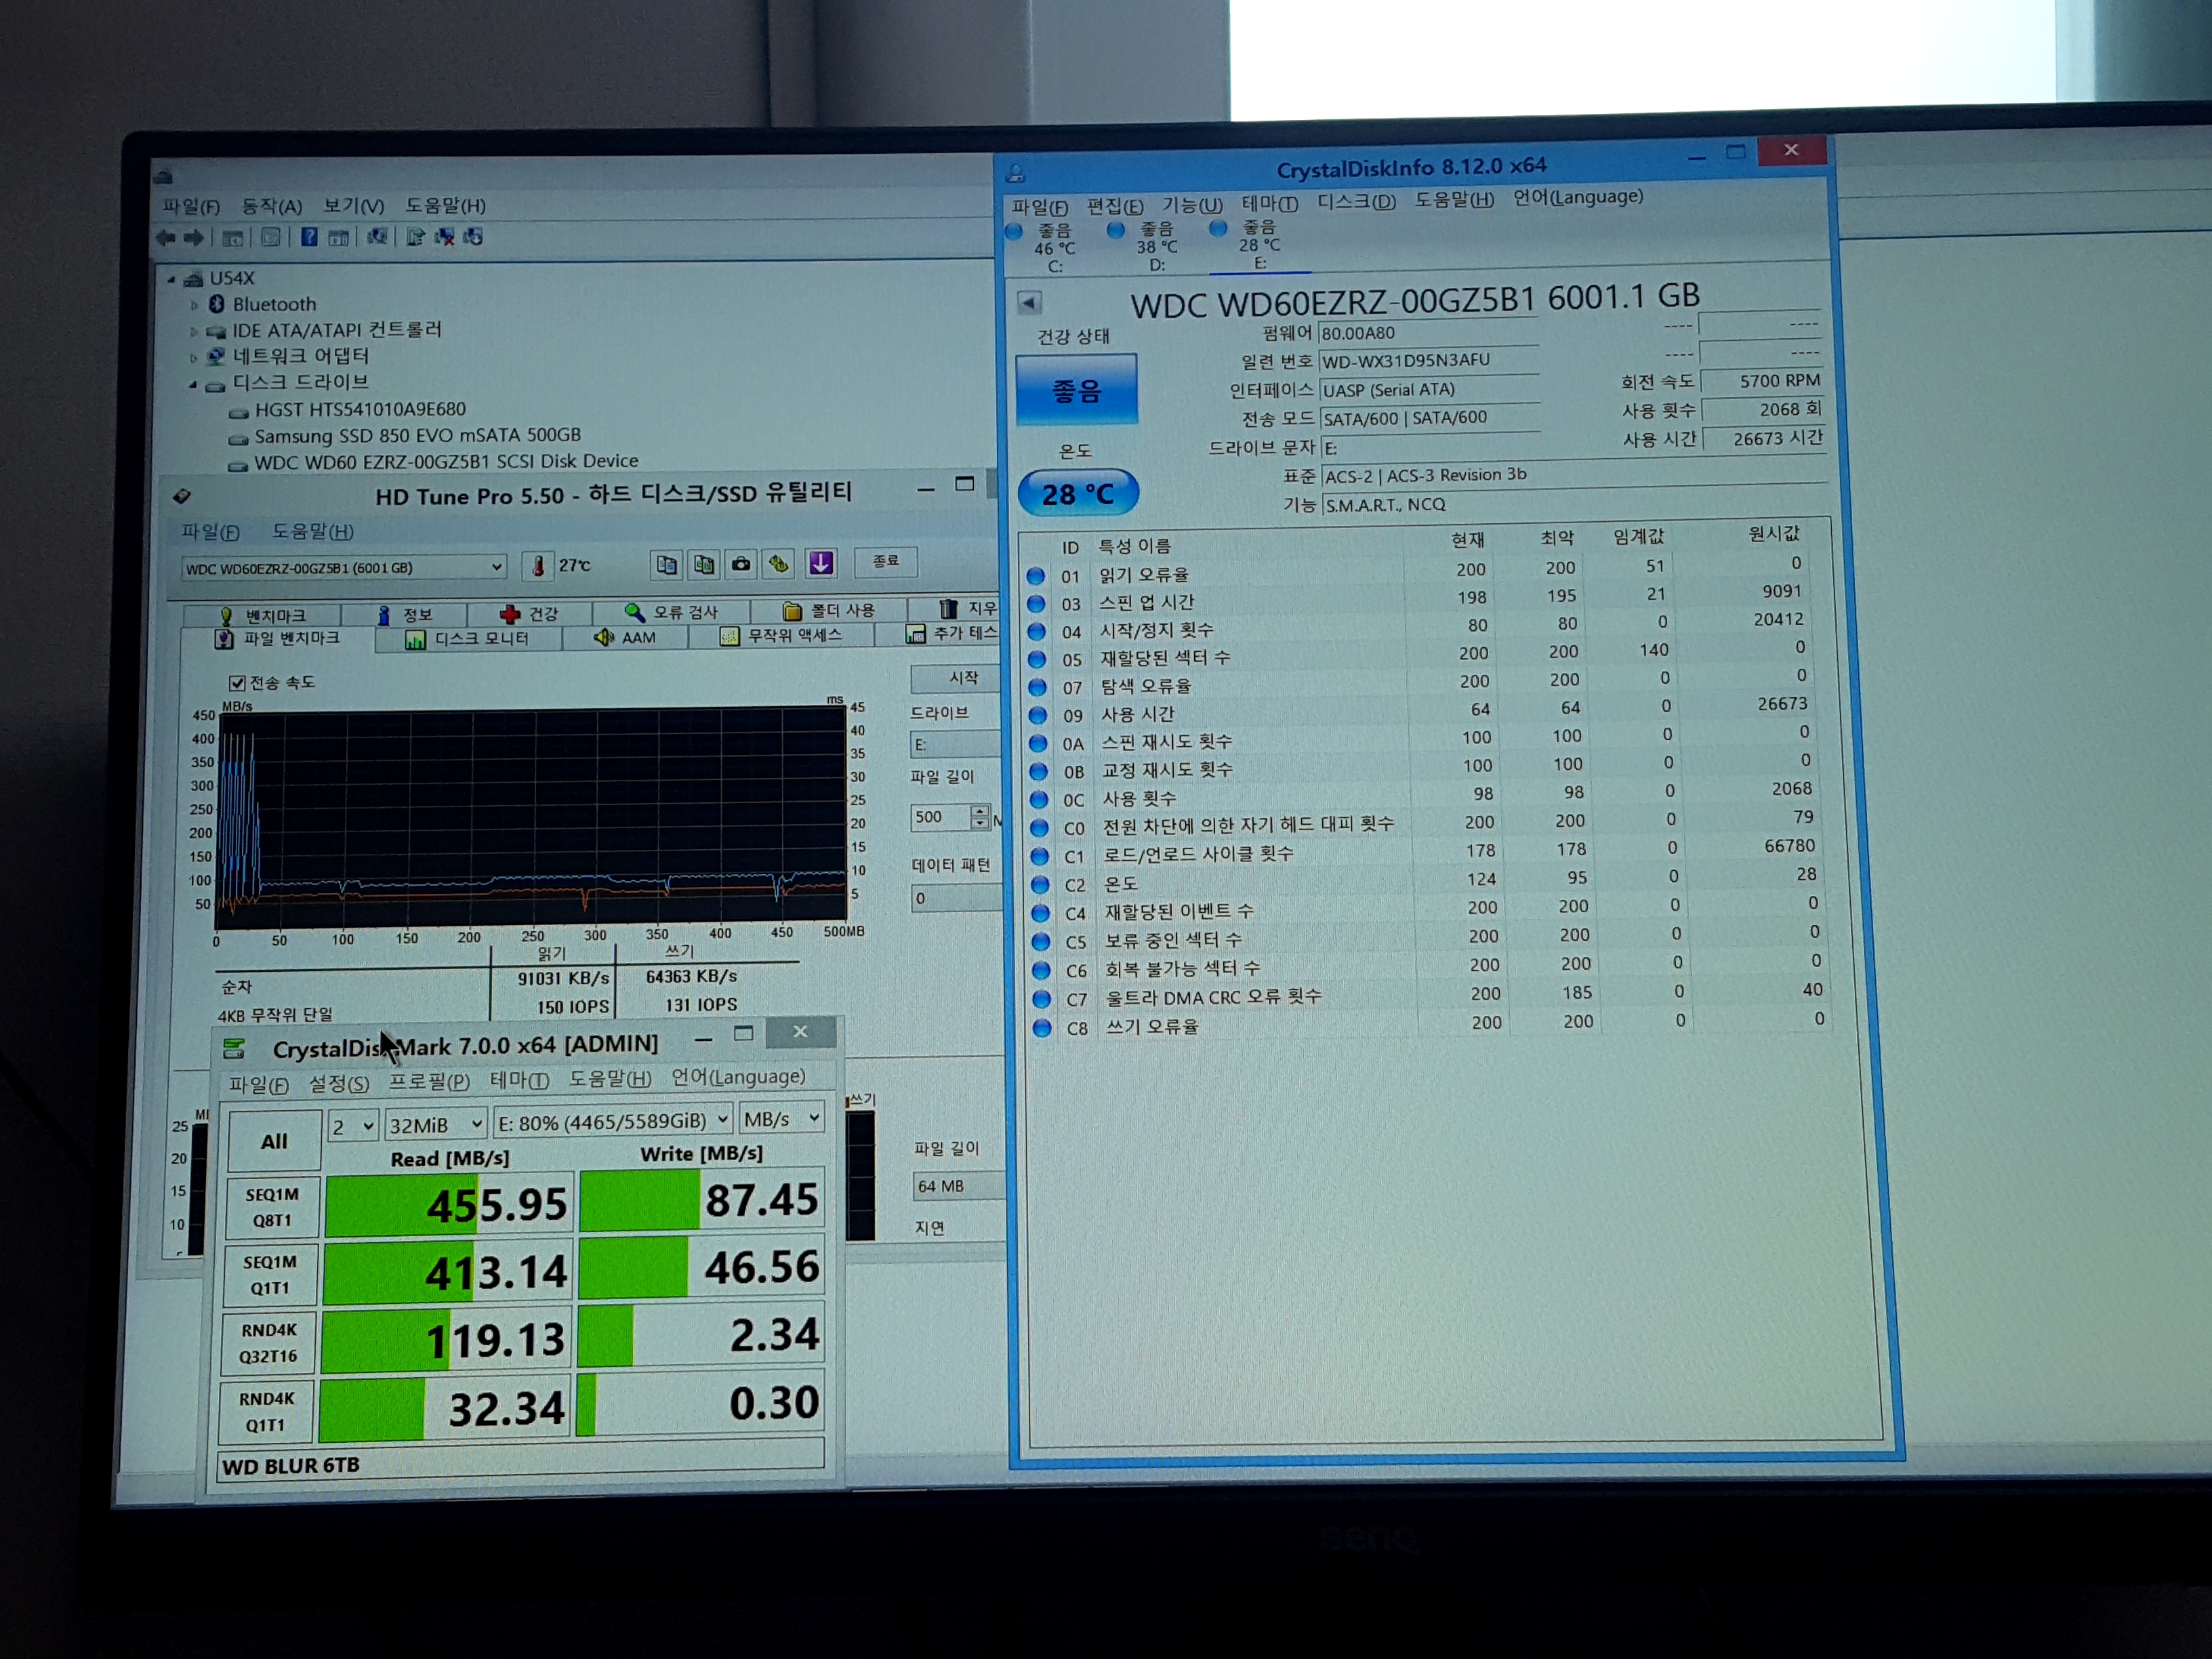This screenshot has height=1659, width=2212.
Task: Click HD Tune title bar app icon
Action: pos(181,497)
